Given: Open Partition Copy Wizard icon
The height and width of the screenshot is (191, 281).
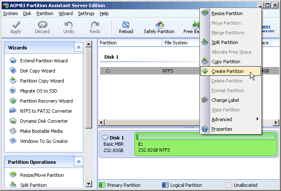Looking at the screenshot, I should click(13, 81).
